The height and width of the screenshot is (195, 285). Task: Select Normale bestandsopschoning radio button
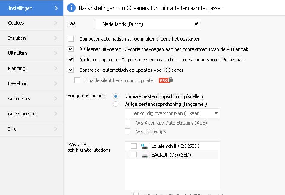tap(115, 96)
